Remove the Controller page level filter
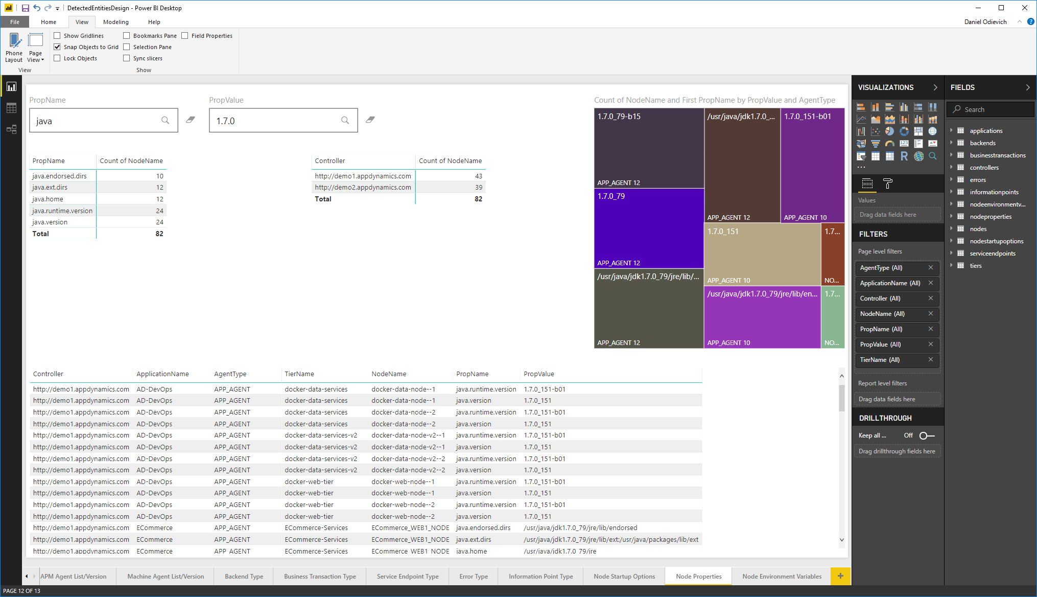 [x=931, y=298]
